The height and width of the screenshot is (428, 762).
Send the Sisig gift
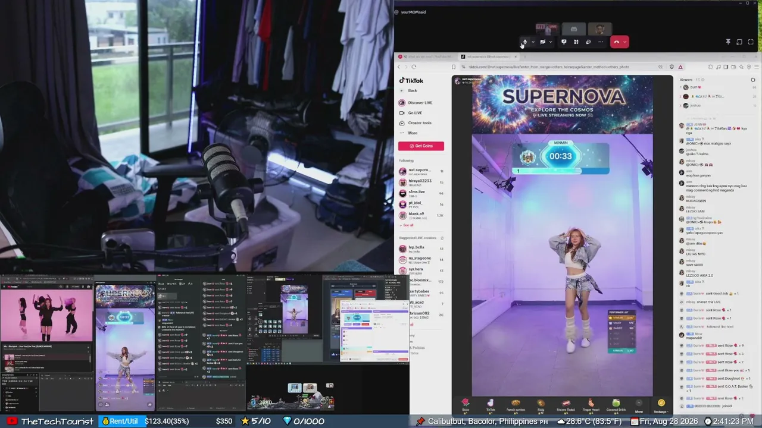coord(541,405)
